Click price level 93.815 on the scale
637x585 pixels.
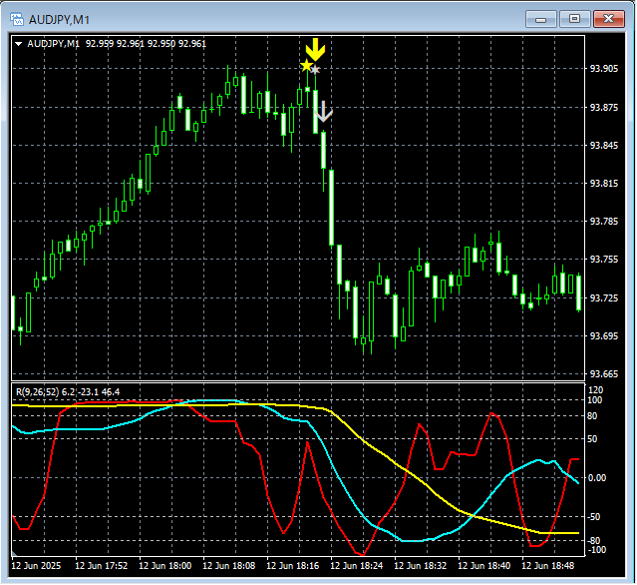[x=604, y=184]
